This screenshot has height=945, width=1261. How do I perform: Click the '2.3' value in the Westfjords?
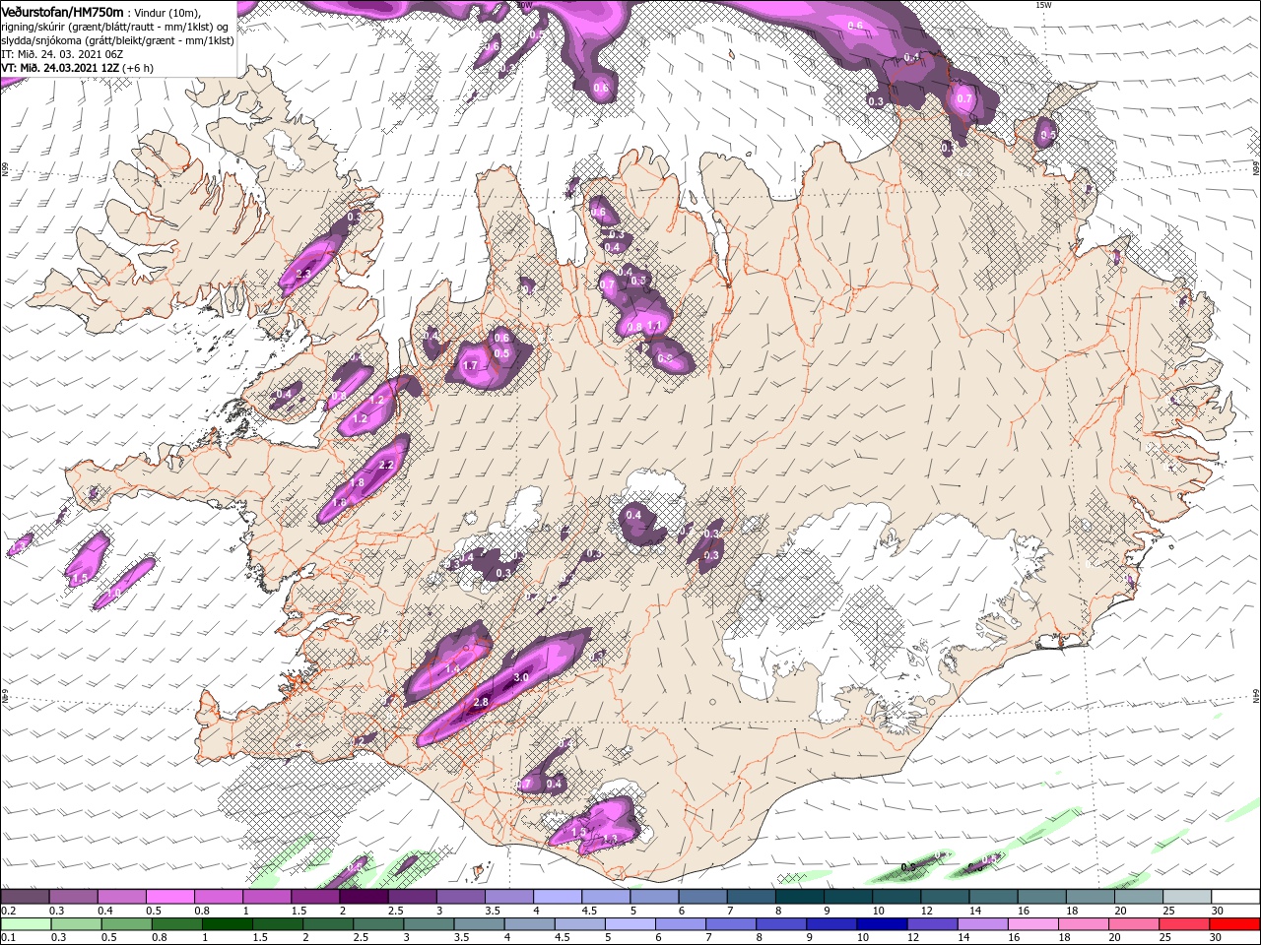[x=302, y=275]
